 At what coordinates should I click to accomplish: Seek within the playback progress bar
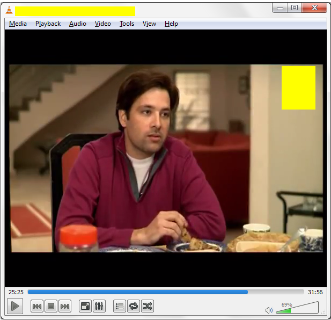[x=166, y=292]
